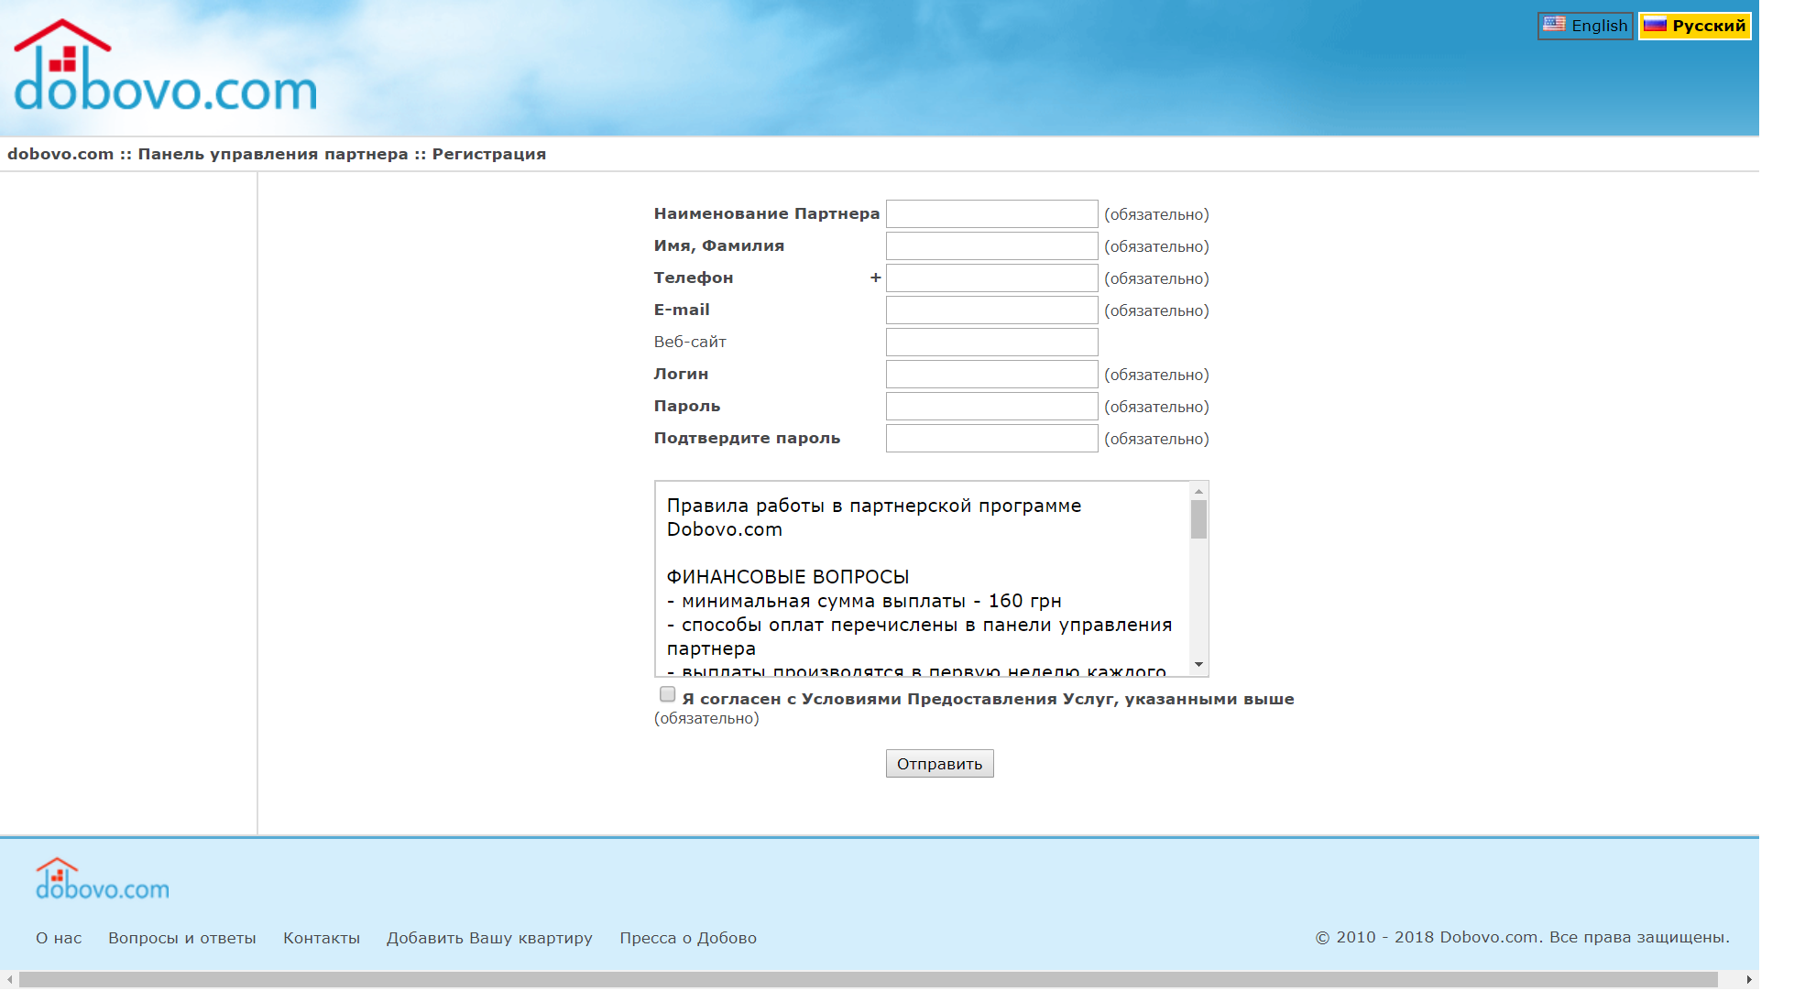
Task: Click the horizontal scrollbar left arrow
Action: click(9, 980)
